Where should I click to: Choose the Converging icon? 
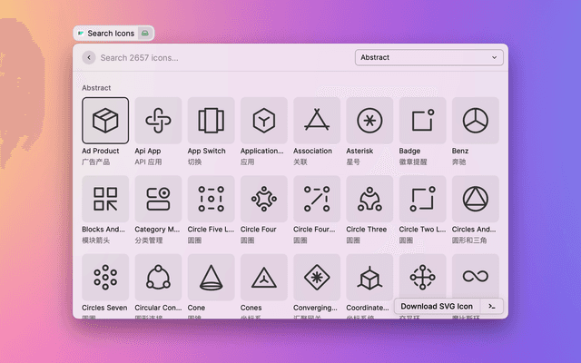[317, 277]
